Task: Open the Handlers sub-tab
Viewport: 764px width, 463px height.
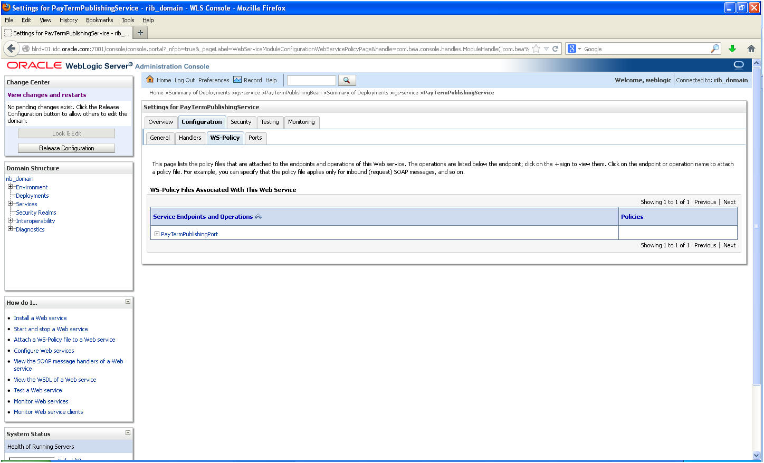Action: [190, 138]
